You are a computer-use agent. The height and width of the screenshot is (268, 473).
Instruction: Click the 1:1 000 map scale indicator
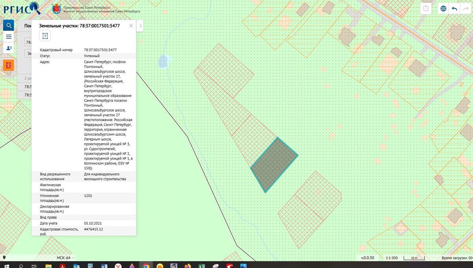(392, 258)
